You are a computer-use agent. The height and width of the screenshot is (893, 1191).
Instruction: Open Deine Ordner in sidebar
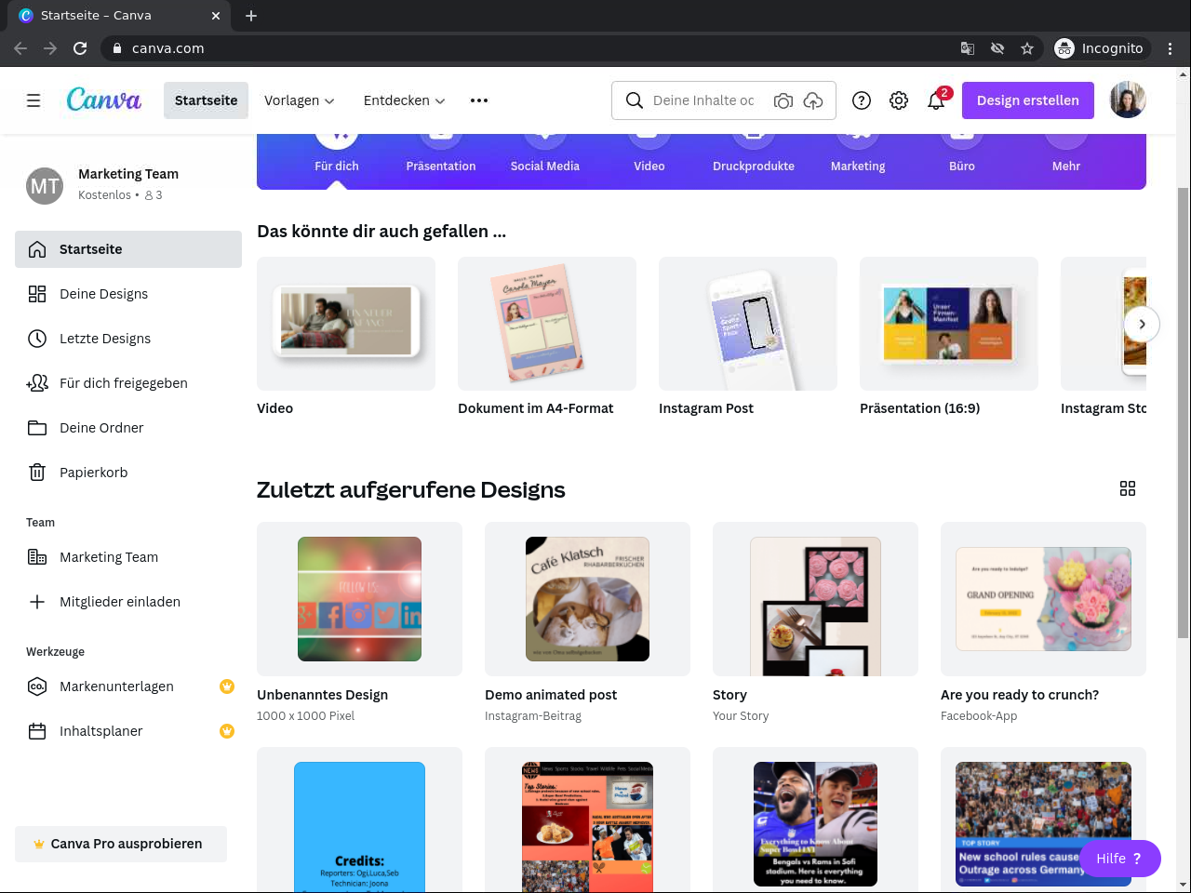(128, 428)
